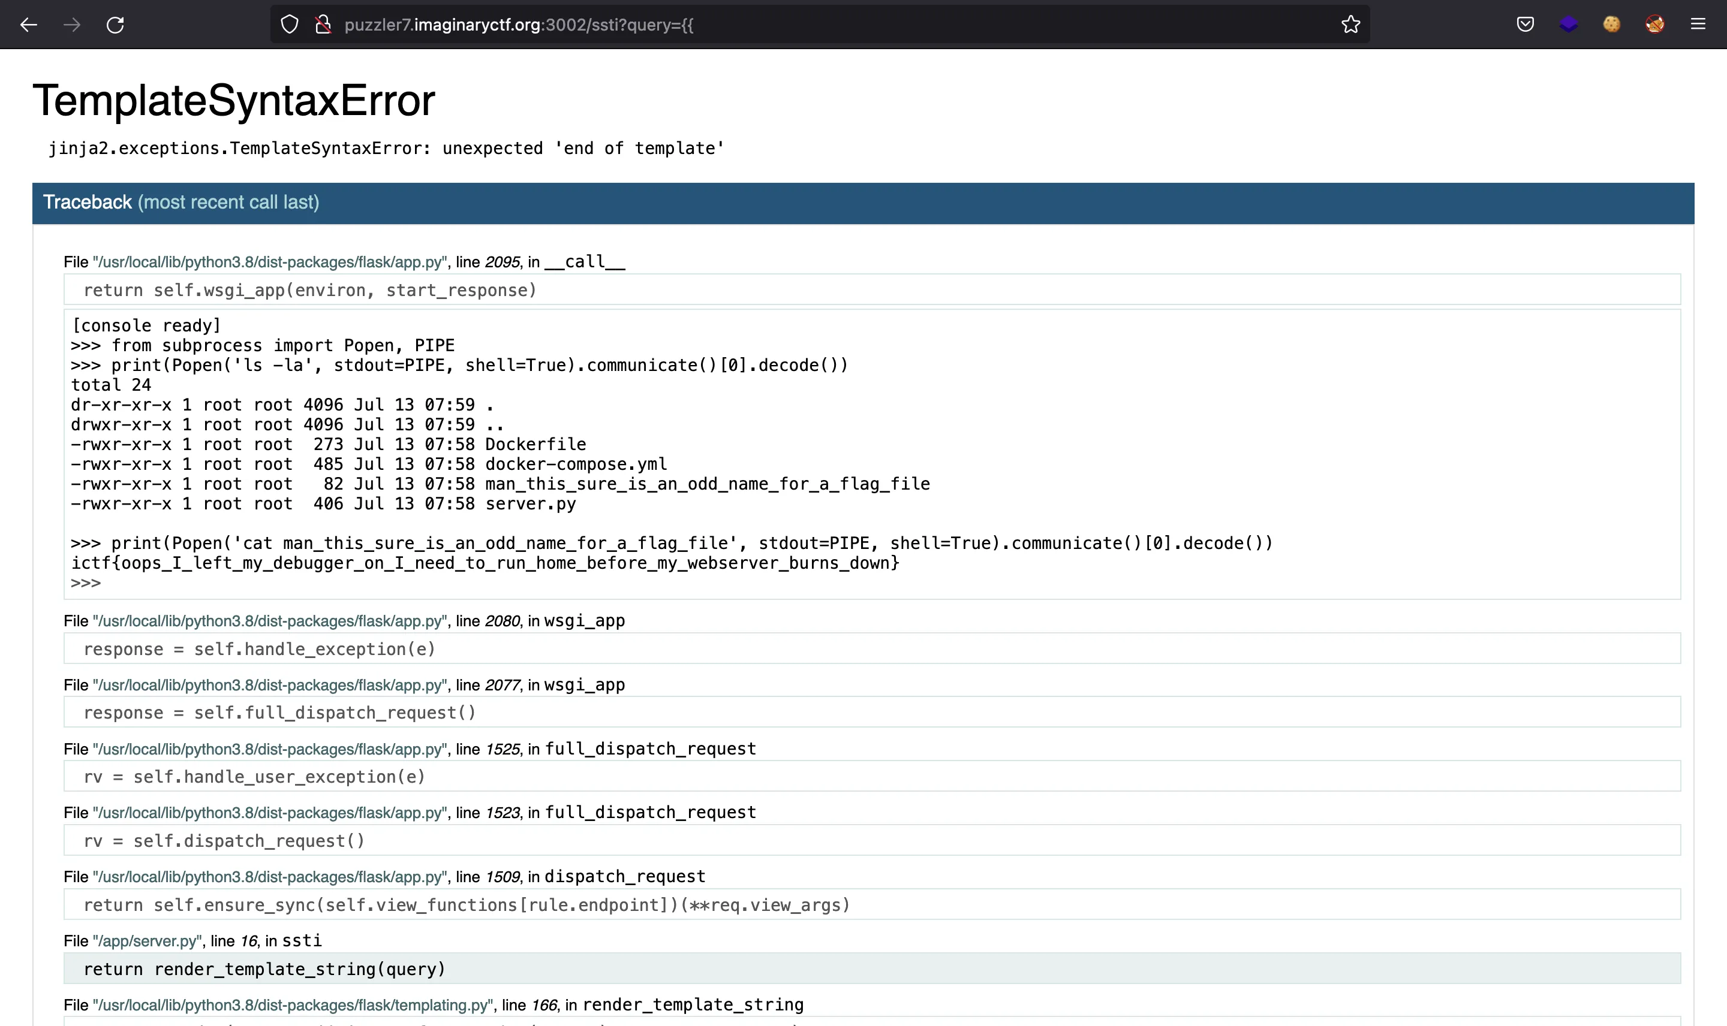The height and width of the screenshot is (1026, 1727).
Task: Click the docker-compose.yml listing row
Action: coord(369,464)
